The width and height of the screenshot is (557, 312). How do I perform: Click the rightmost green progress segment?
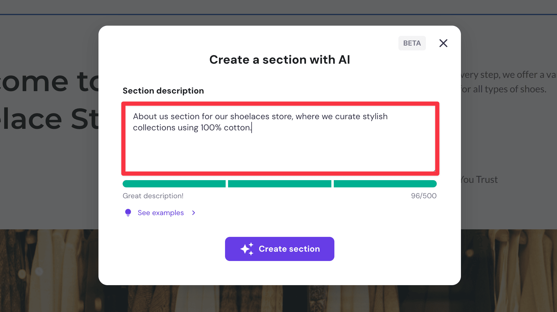pyautogui.click(x=385, y=183)
